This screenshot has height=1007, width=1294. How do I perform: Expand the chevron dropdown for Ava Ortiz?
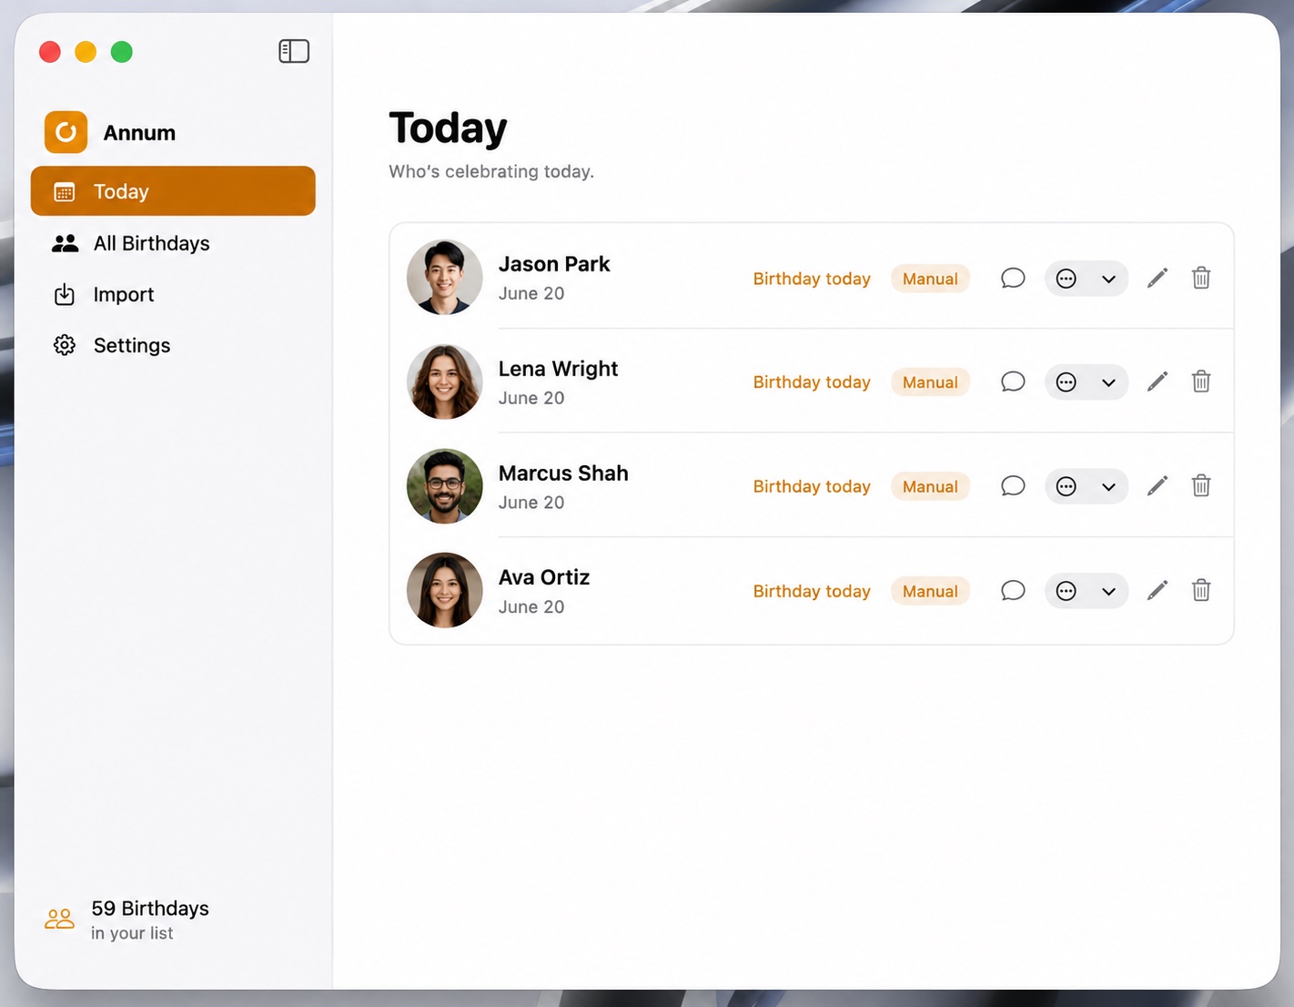1108,592
